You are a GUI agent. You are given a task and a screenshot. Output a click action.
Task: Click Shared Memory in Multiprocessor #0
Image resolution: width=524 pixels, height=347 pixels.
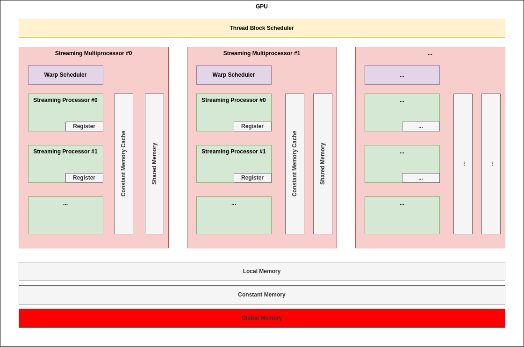tap(154, 164)
